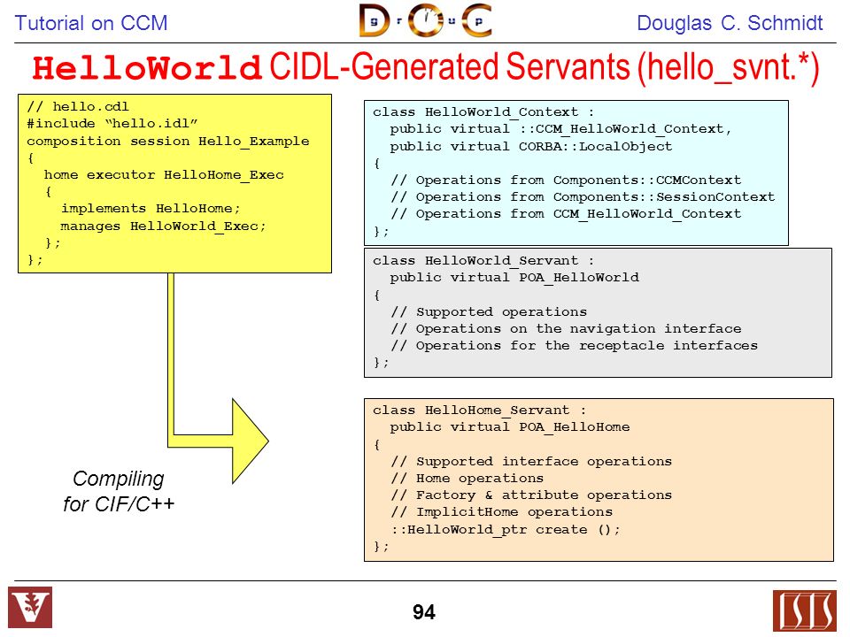Click "Operations from CCM_HelloWorld_Context" comment
Image resolution: width=850 pixels, height=637 pixels.
(566, 213)
